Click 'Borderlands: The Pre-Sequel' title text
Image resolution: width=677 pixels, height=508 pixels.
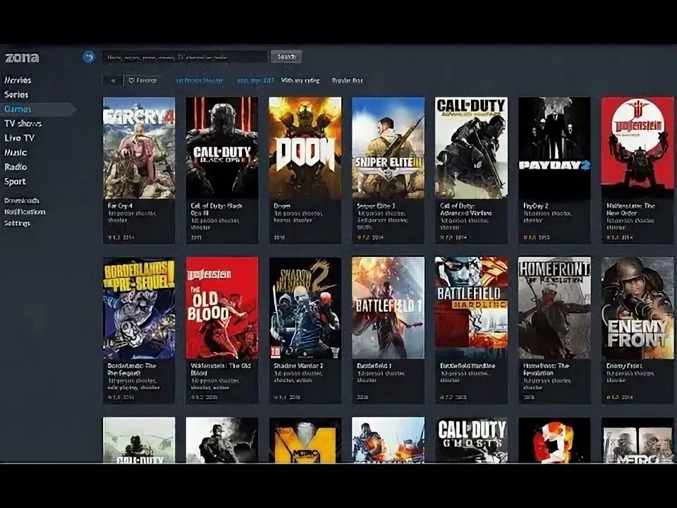click(x=132, y=369)
